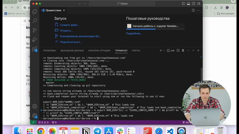
Task: Open Safari from the dock
Action: 159,131
